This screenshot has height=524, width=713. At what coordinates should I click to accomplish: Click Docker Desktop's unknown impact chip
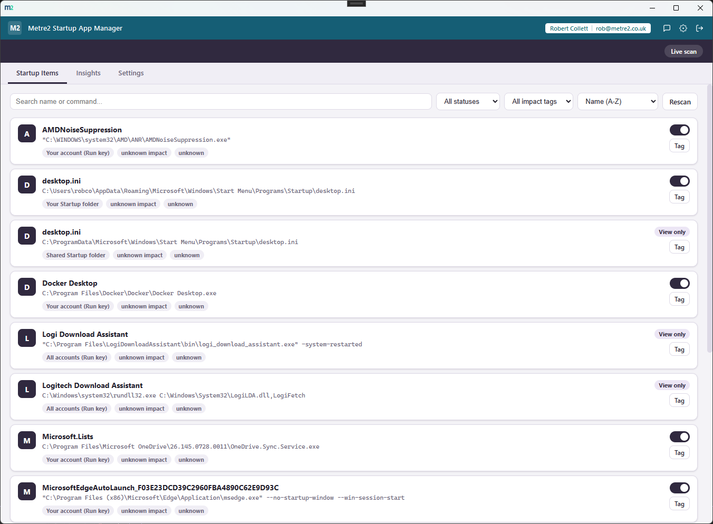point(144,306)
